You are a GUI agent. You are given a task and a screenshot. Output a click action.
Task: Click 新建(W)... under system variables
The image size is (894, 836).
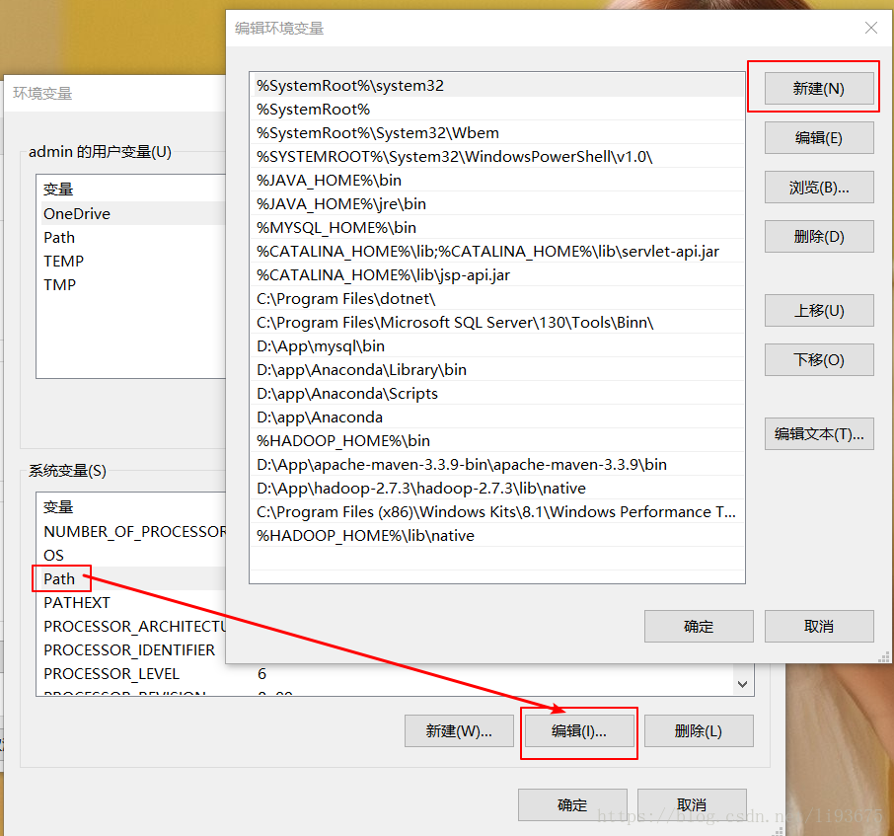tap(459, 730)
